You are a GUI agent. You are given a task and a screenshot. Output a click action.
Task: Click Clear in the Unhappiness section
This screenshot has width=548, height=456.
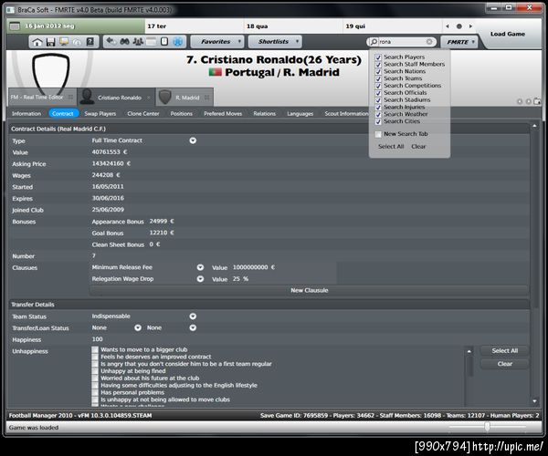(x=505, y=364)
